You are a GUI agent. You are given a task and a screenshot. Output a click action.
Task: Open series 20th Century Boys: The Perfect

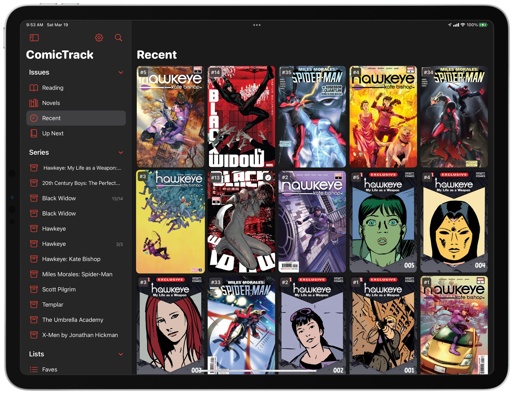(x=76, y=183)
